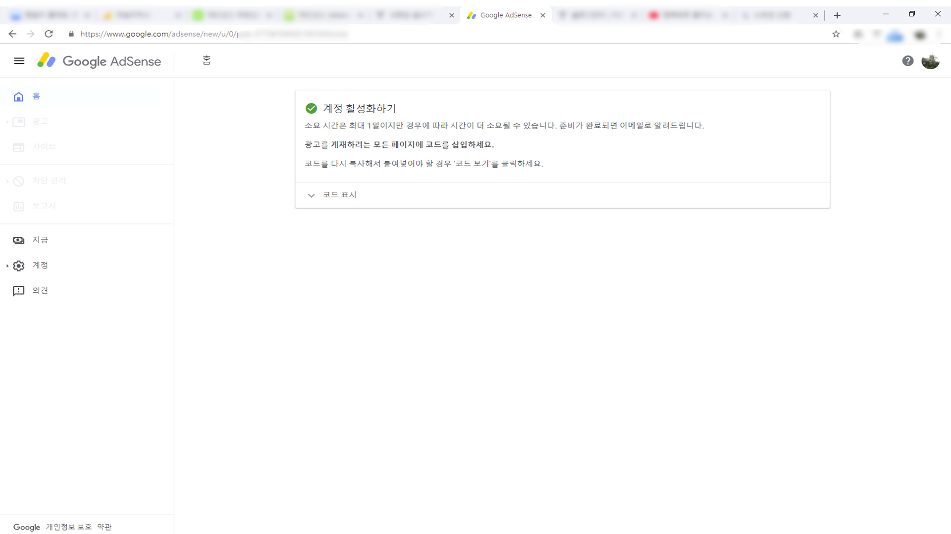951x534 pixels.
Task: Click the Google AdSense logo
Action: pyautogui.click(x=99, y=61)
